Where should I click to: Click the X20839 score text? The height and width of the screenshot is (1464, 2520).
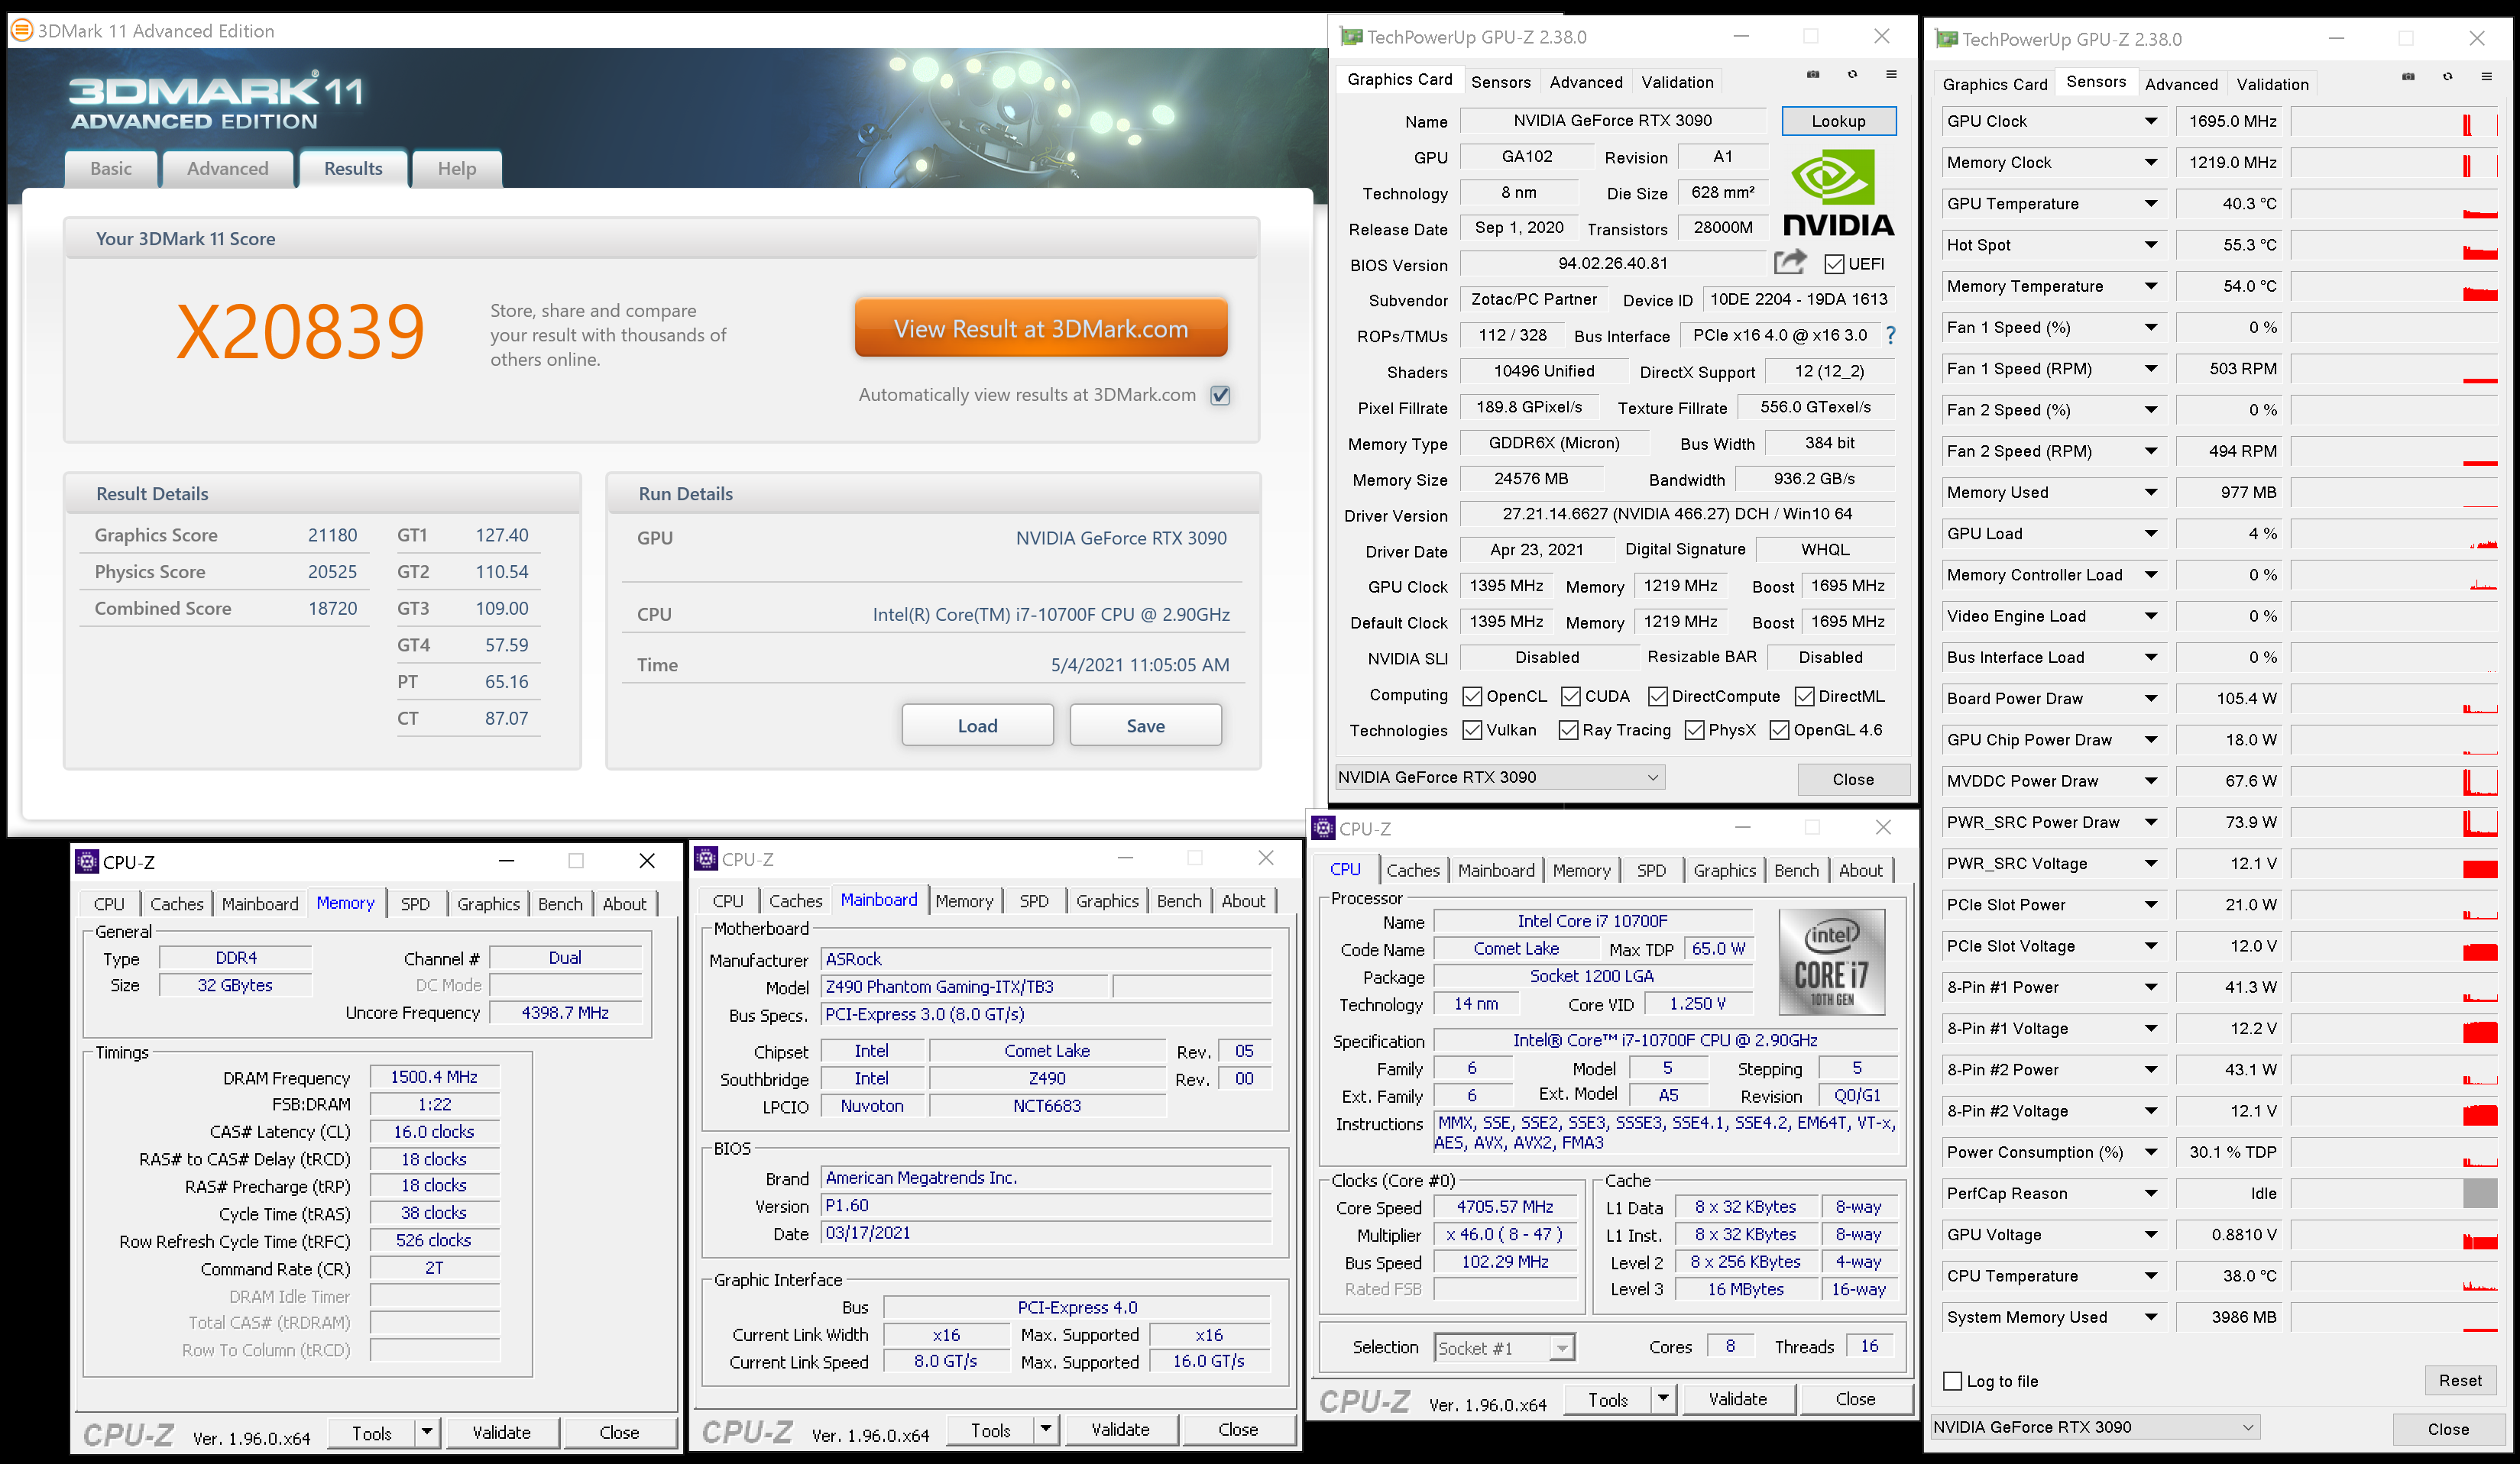[301, 331]
